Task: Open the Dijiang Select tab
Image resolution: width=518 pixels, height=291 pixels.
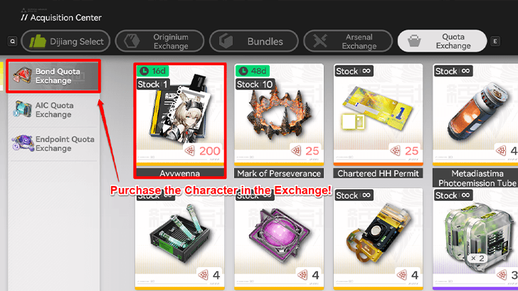Action: pyautogui.click(x=65, y=41)
